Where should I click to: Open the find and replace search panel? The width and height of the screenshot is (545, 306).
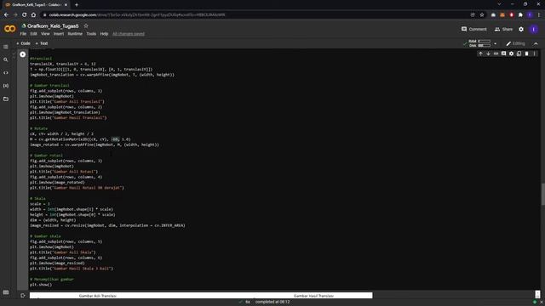pos(6,59)
